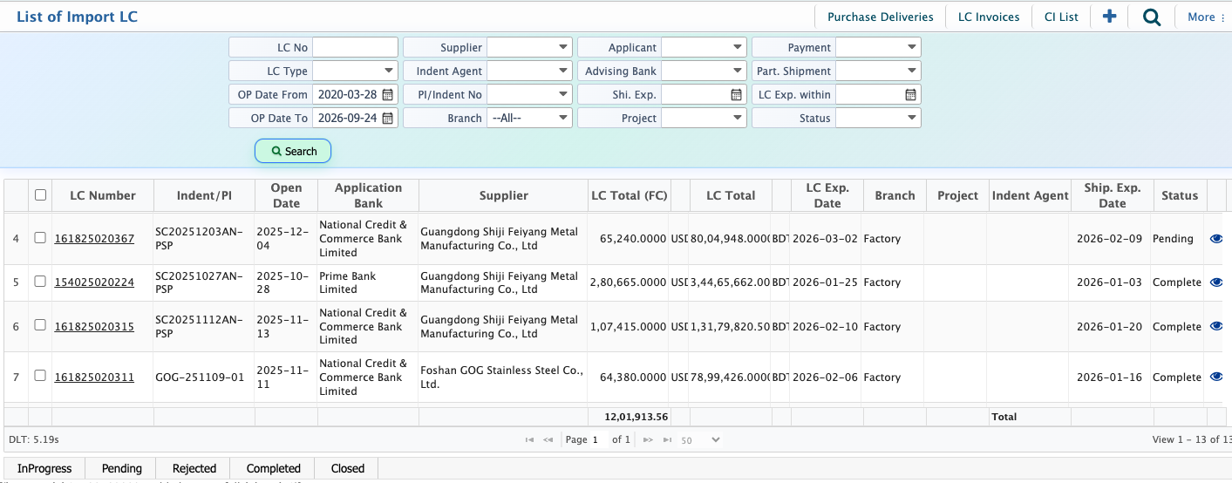
Task: Open LC number 161825020367 link
Action: (94, 238)
